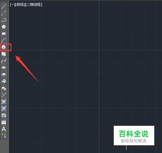This screenshot has width=162, height=153.
Task: Select the Spline curve tool
Action: pos(4,61)
